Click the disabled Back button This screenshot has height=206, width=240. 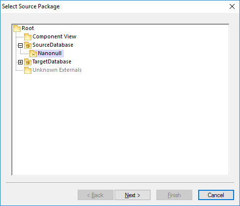95,195
